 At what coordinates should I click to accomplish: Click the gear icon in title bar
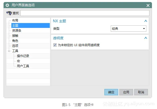click(x=7, y=5)
